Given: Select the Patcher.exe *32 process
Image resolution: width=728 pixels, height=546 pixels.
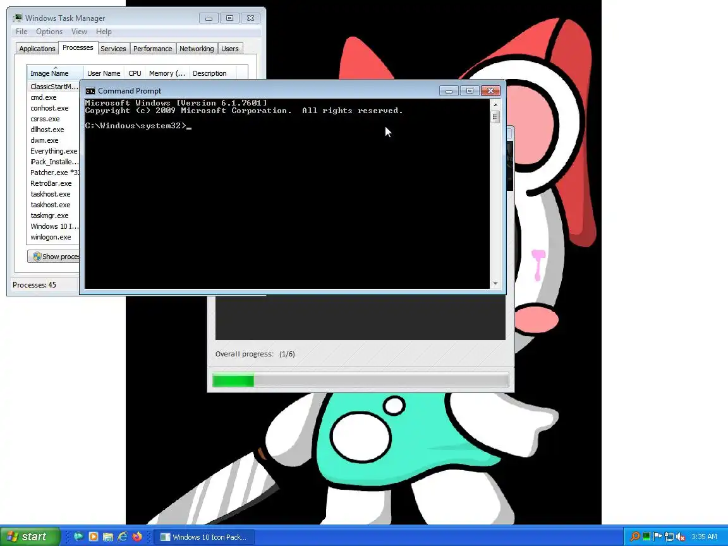Looking at the screenshot, I should (x=53, y=173).
